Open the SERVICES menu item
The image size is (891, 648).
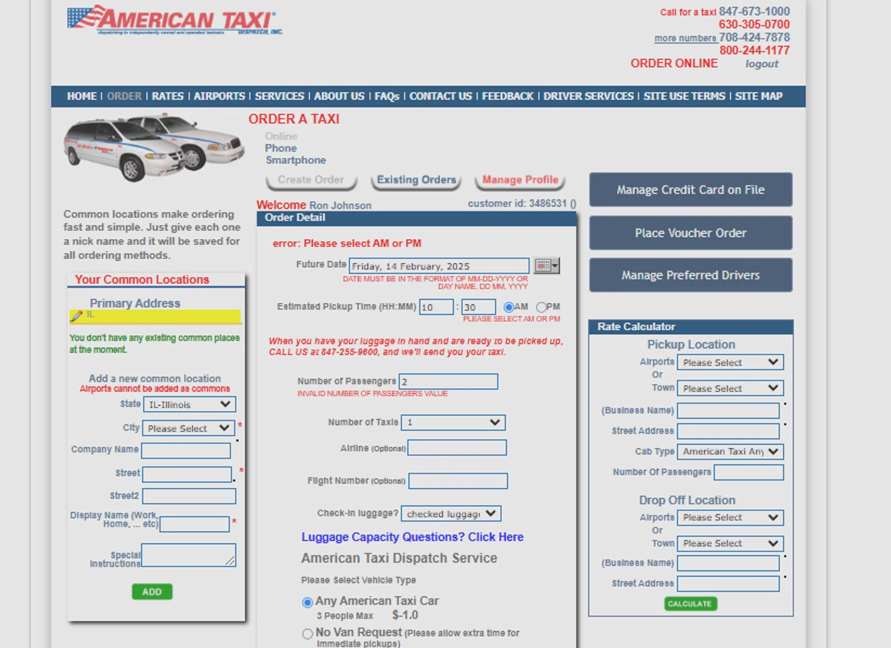click(x=279, y=96)
